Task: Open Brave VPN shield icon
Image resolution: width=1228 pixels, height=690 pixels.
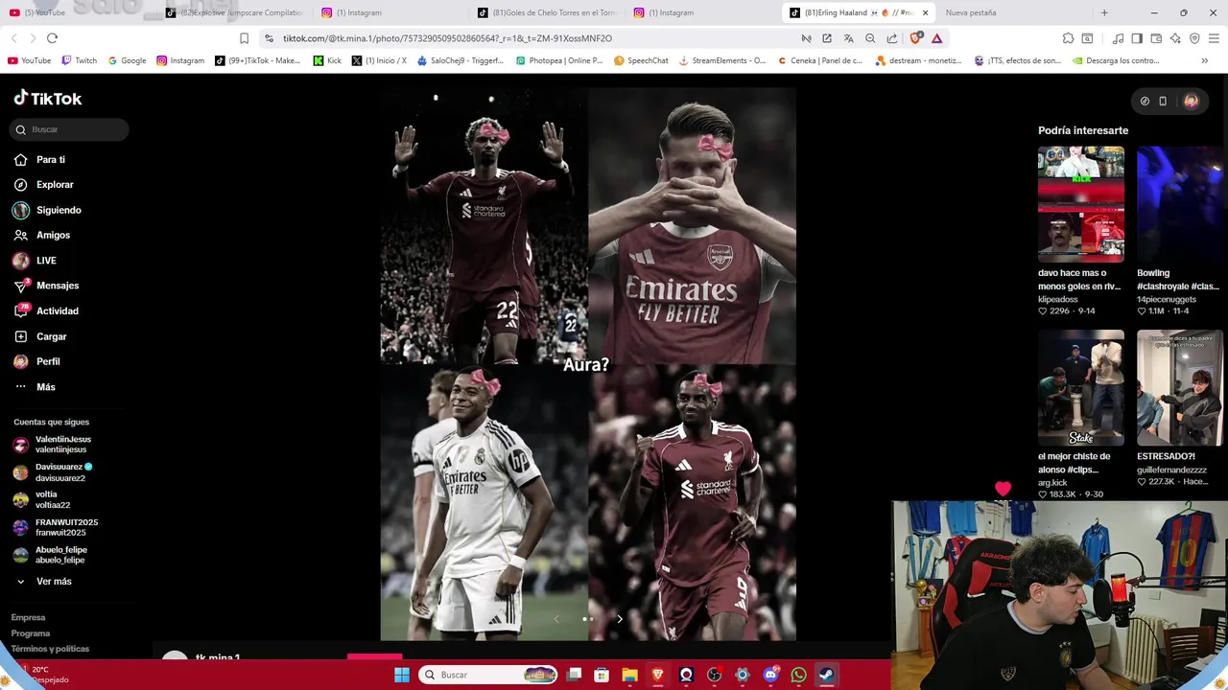Action: (x=1194, y=38)
